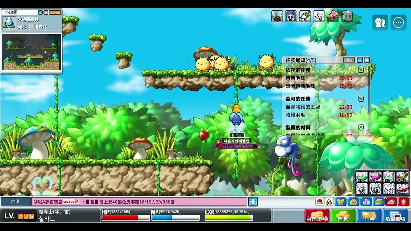Screen dimensions: 411x231
Task: Use the Shift quickslot green potion
Action: (362, 177)
